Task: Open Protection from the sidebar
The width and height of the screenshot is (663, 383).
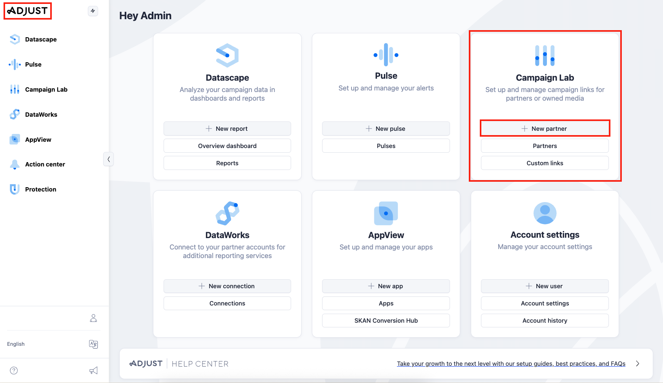Action: click(41, 190)
